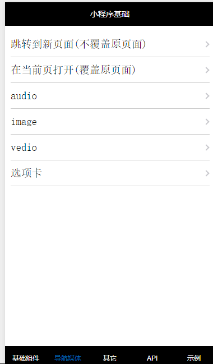Click the blank white area below the list
The height and width of the screenshot is (364, 213).
pyautogui.click(x=109, y=265)
